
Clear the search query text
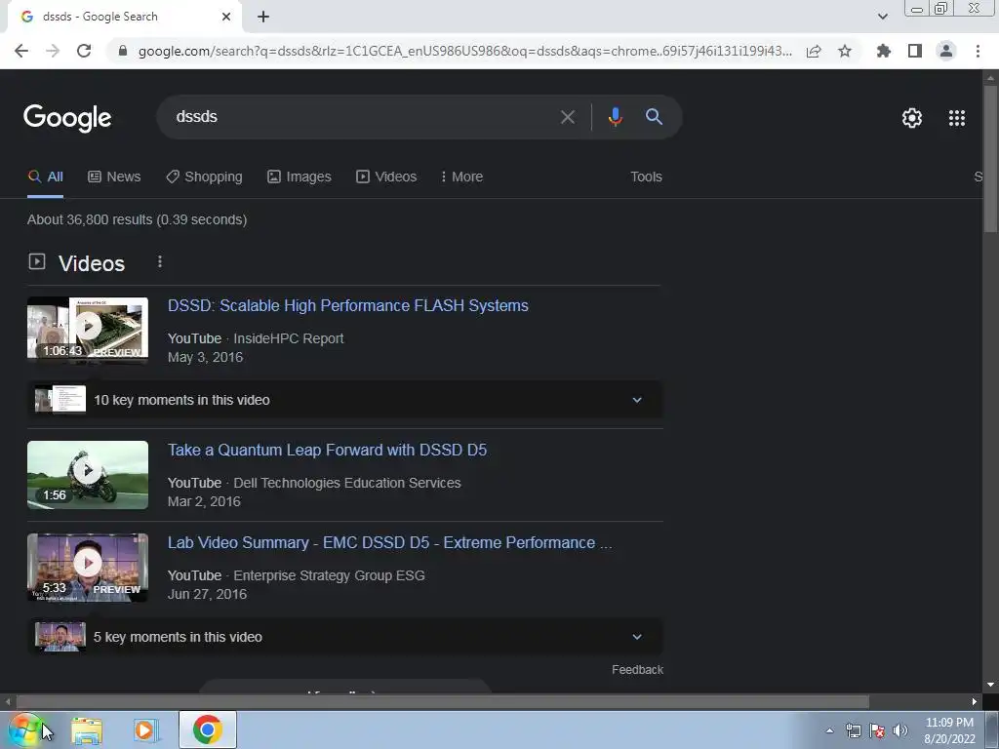pos(568,117)
